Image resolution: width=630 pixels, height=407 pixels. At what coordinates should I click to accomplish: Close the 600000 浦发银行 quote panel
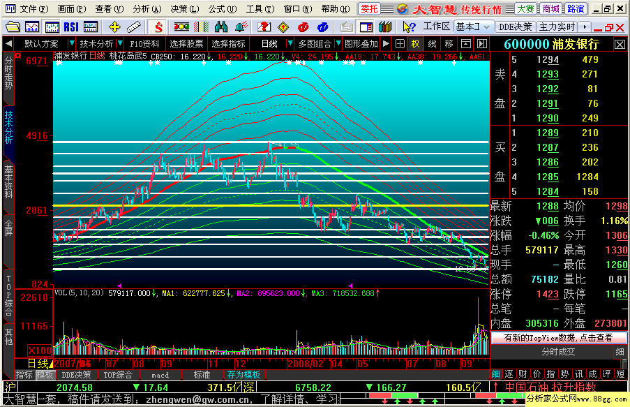[620, 45]
